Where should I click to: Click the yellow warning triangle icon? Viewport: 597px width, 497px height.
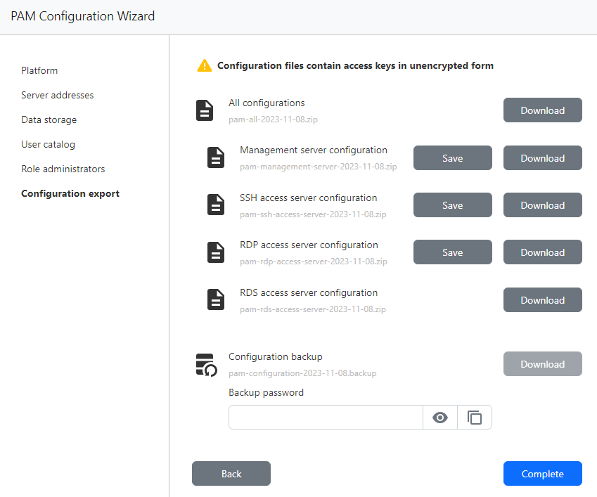(204, 66)
